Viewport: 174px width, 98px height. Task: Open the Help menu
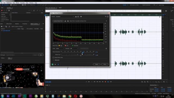[36, 3]
